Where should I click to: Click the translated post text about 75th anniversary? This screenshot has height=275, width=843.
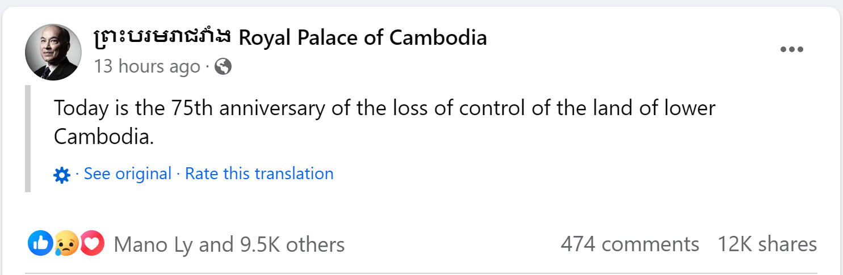click(384, 108)
